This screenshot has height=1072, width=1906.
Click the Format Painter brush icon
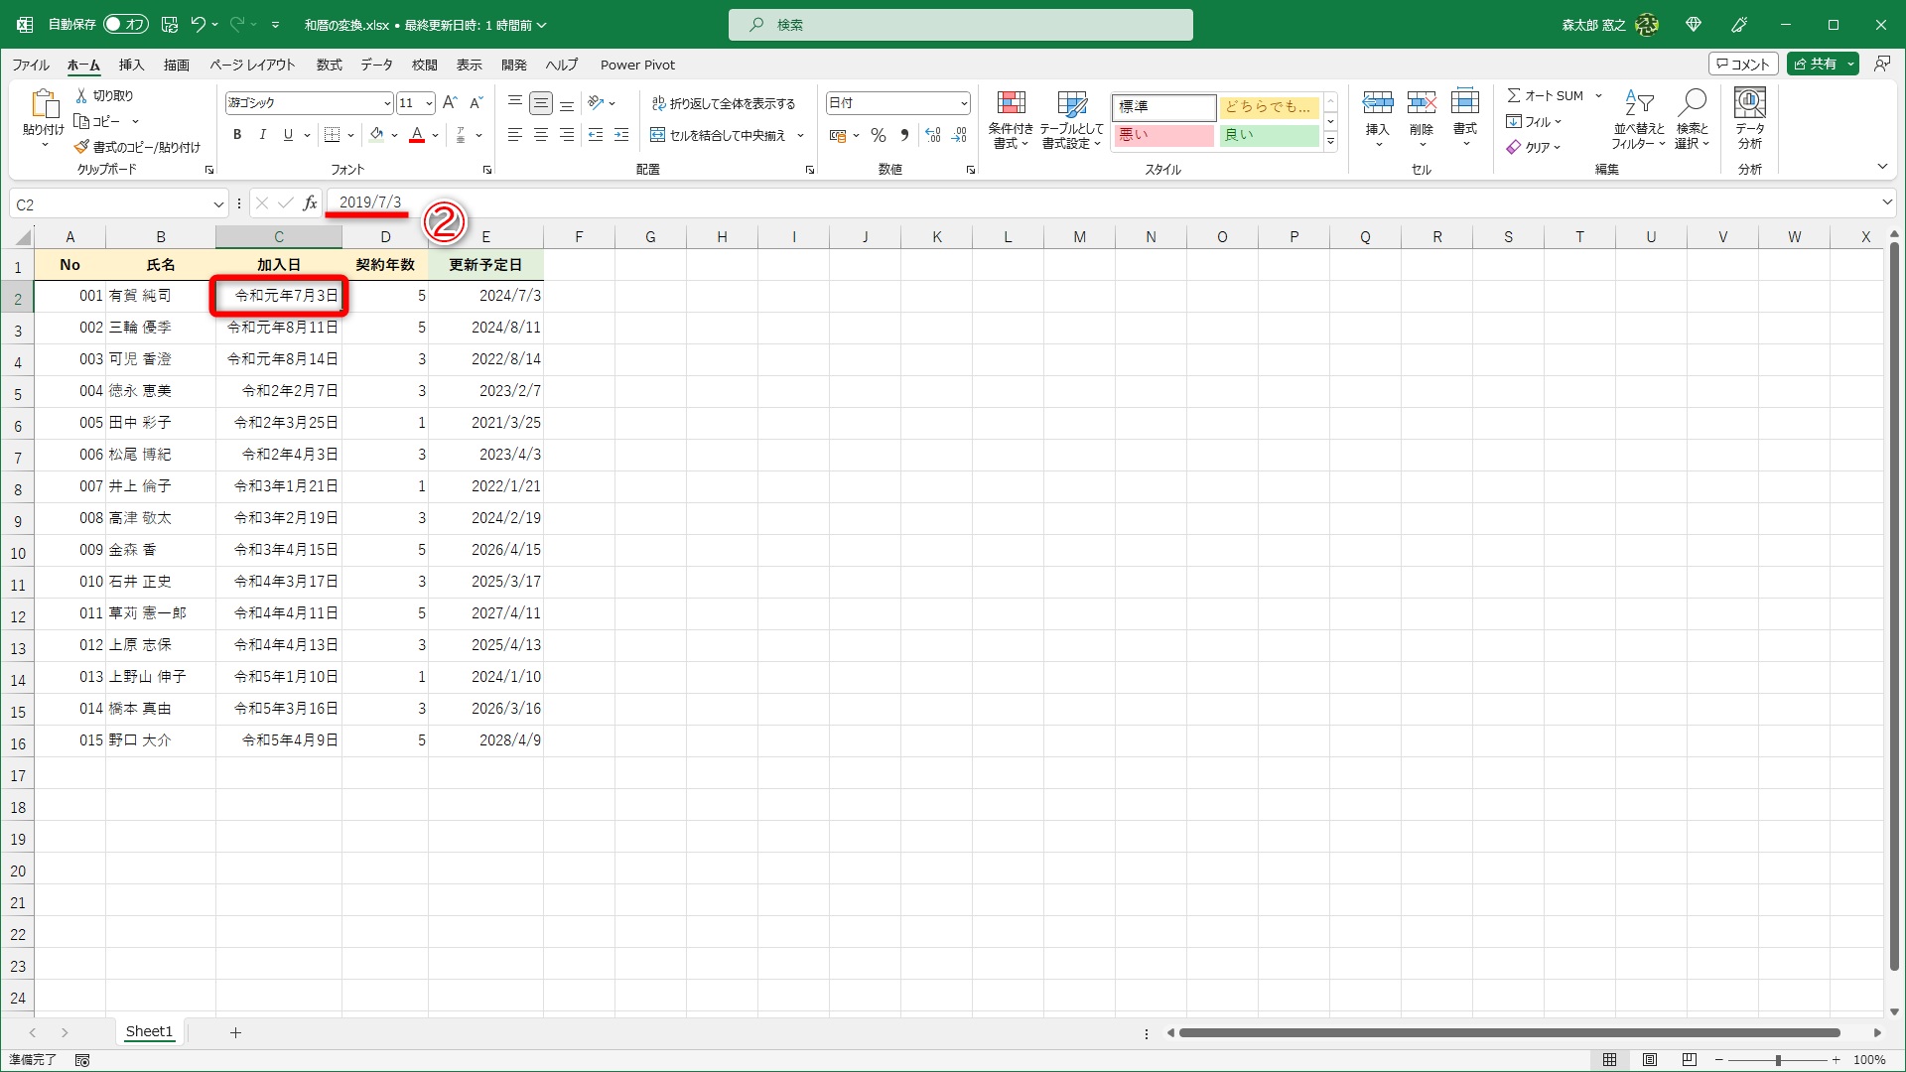pyautogui.click(x=81, y=147)
